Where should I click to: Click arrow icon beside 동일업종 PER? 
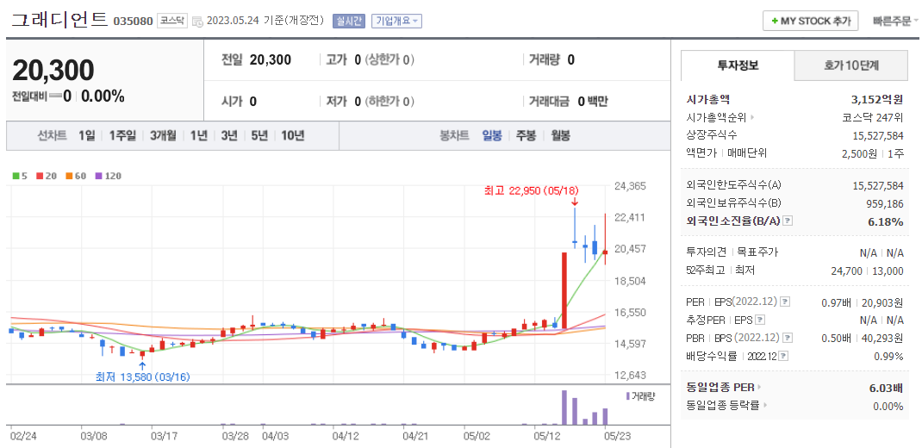tap(759, 388)
